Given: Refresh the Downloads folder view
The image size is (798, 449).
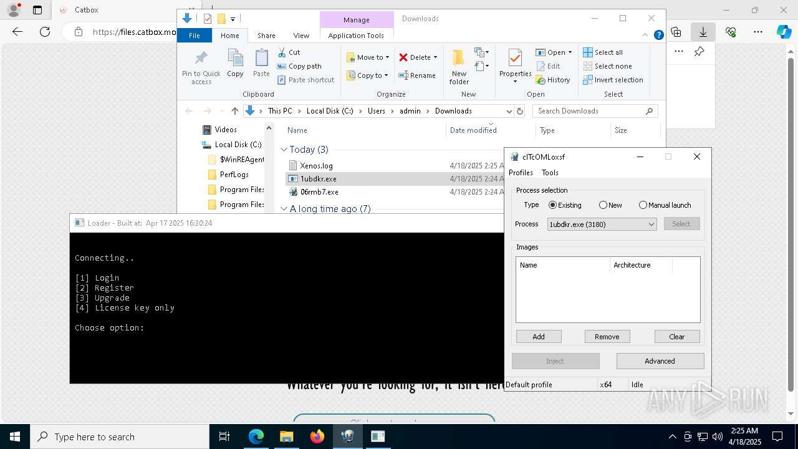Looking at the screenshot, I should coord(520,111).
